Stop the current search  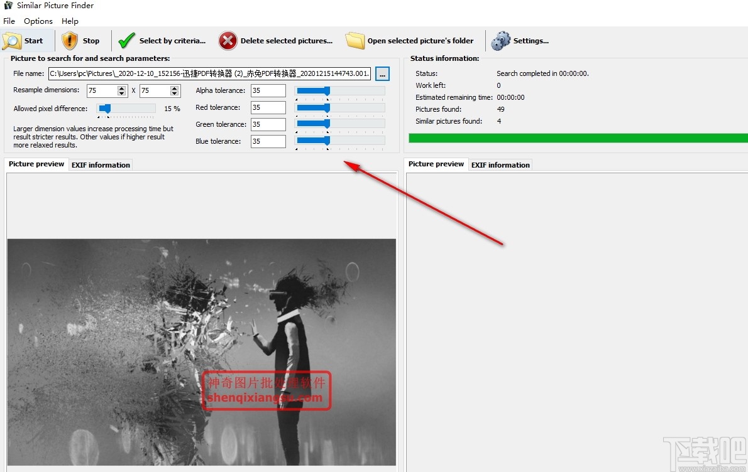[82, 40]
